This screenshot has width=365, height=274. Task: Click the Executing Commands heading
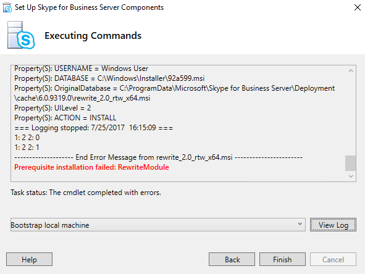tap(93, 36)
